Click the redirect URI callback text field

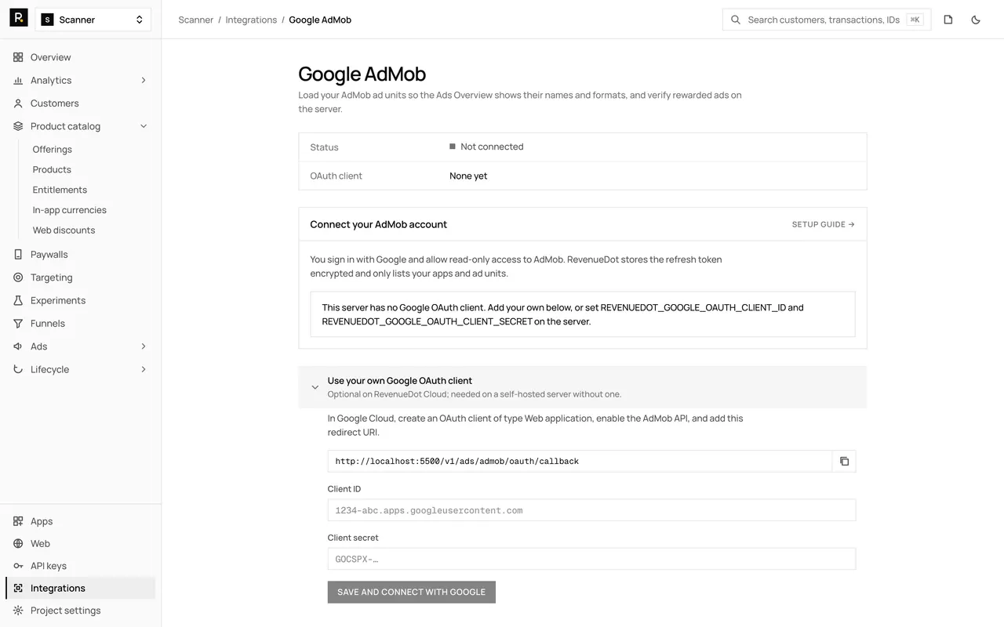[580, 462]
